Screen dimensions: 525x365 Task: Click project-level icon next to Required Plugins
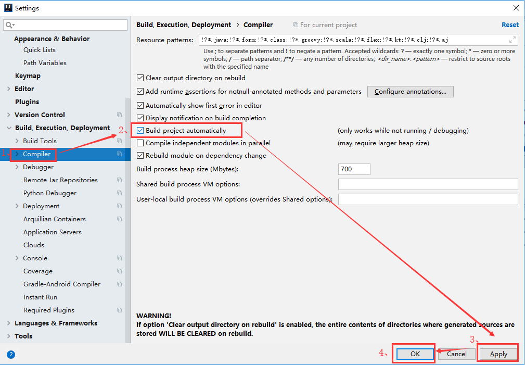click(x=119, y=310)
